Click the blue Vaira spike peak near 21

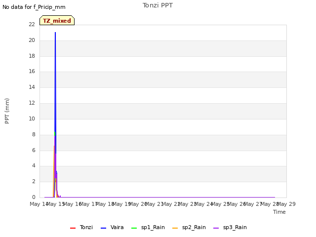click(x=55, y=33)
